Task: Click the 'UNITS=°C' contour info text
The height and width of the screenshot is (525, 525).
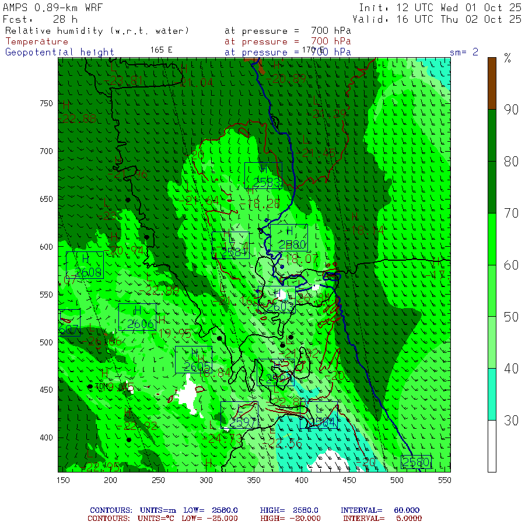Action: pyautogui.click(x=156, y=519)
